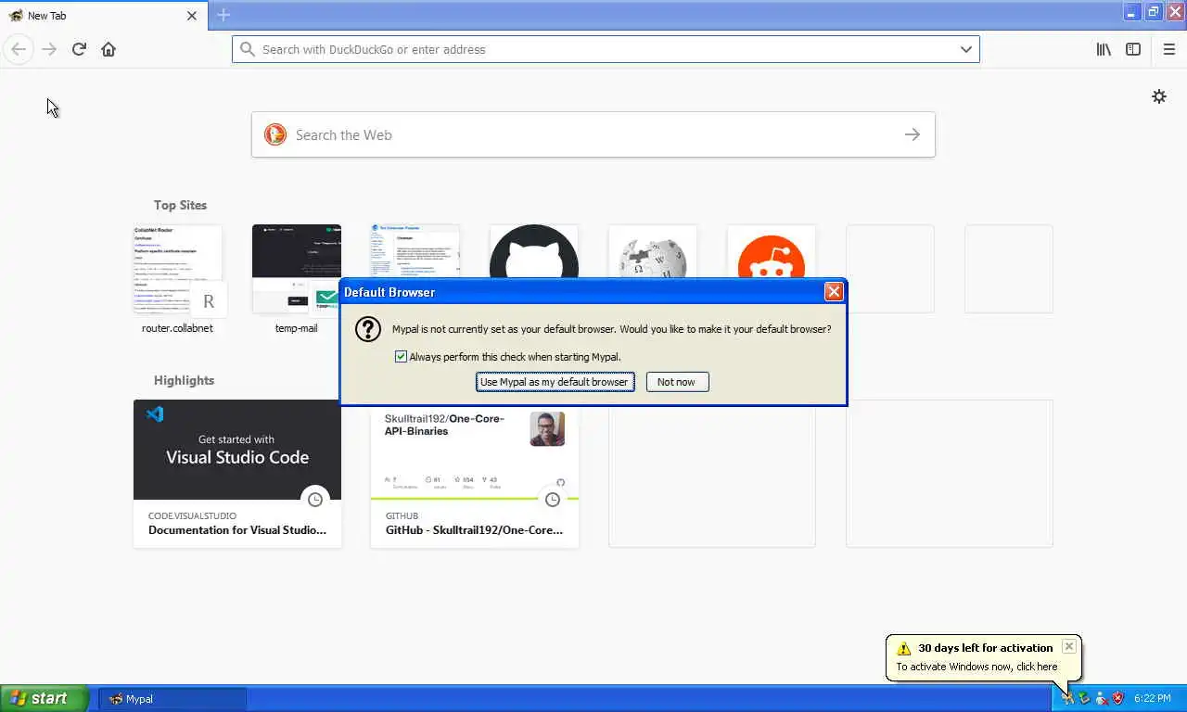Viewport: 1187px width, 712px height.
Task: Open Documentation for Visual Studio link
Action: 237,530
